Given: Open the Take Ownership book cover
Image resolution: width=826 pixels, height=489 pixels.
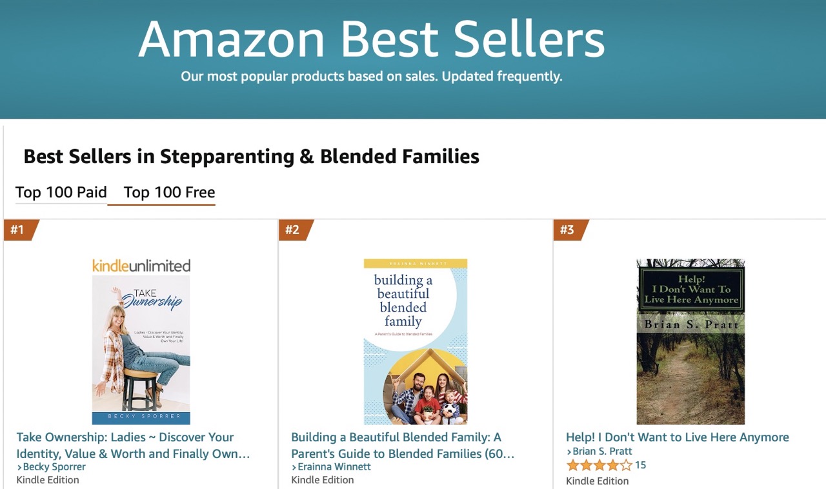Looking at the screenshot, I should click(x=141, y=350).
